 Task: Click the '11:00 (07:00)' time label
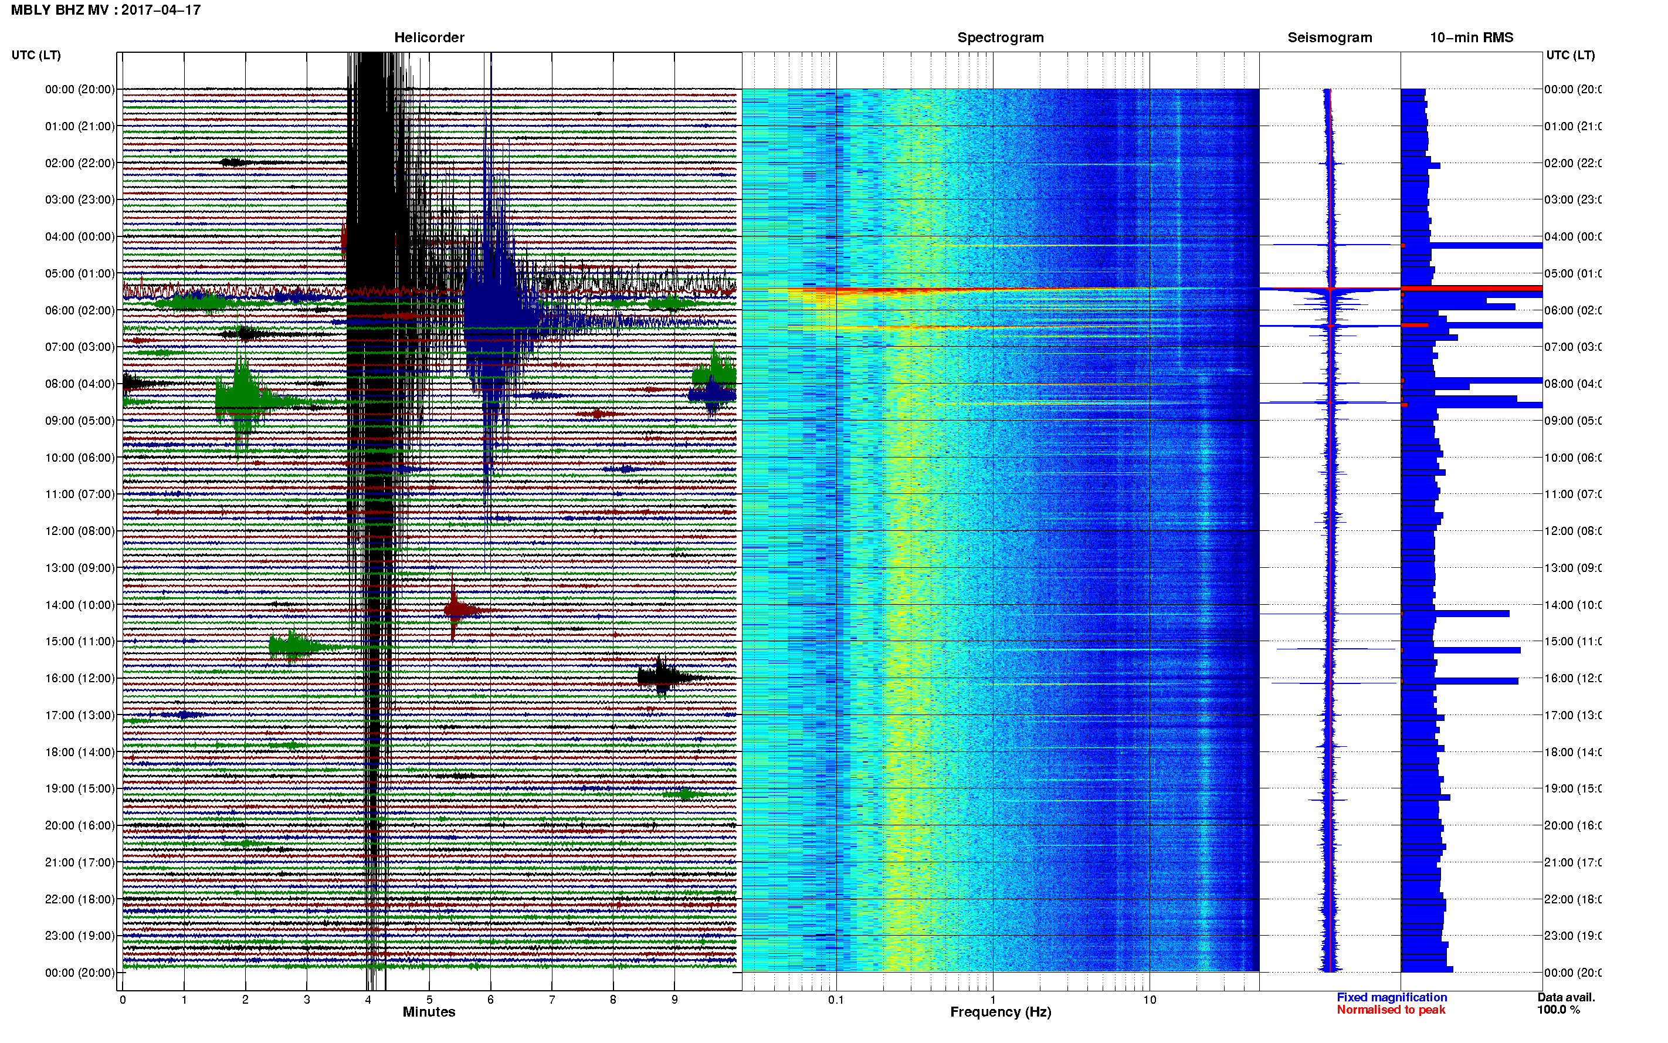click(x=80, y=494)
